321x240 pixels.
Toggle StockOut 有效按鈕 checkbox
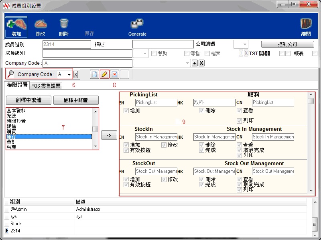click(126, 184)
